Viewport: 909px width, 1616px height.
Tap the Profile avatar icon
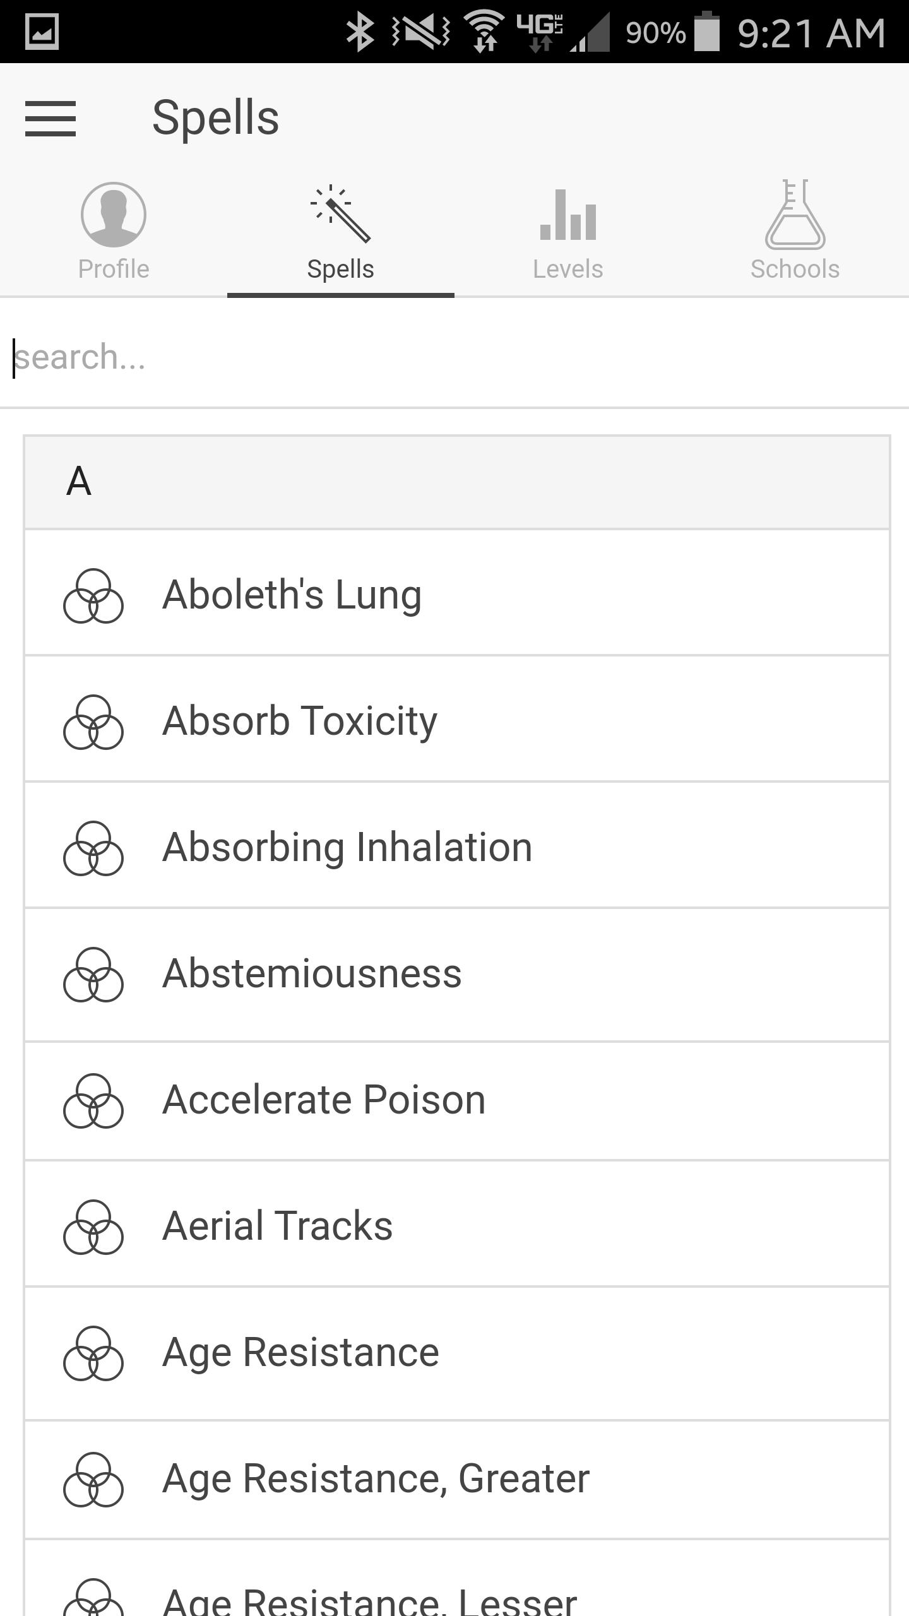click(x=114, y=215)
